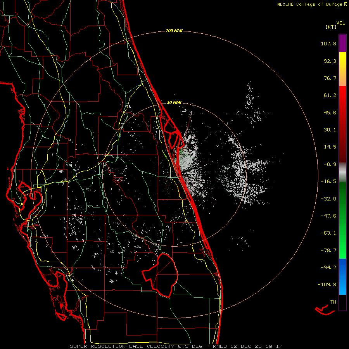Select the 14.5 value on velocity scale
The width and height of the screenshot is (349, 349).
click(x=330, y=147)
